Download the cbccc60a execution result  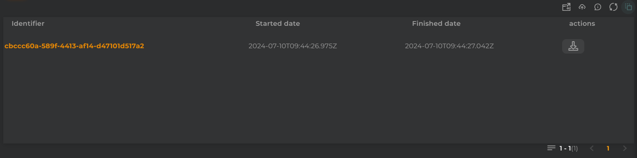coord(573,46)
